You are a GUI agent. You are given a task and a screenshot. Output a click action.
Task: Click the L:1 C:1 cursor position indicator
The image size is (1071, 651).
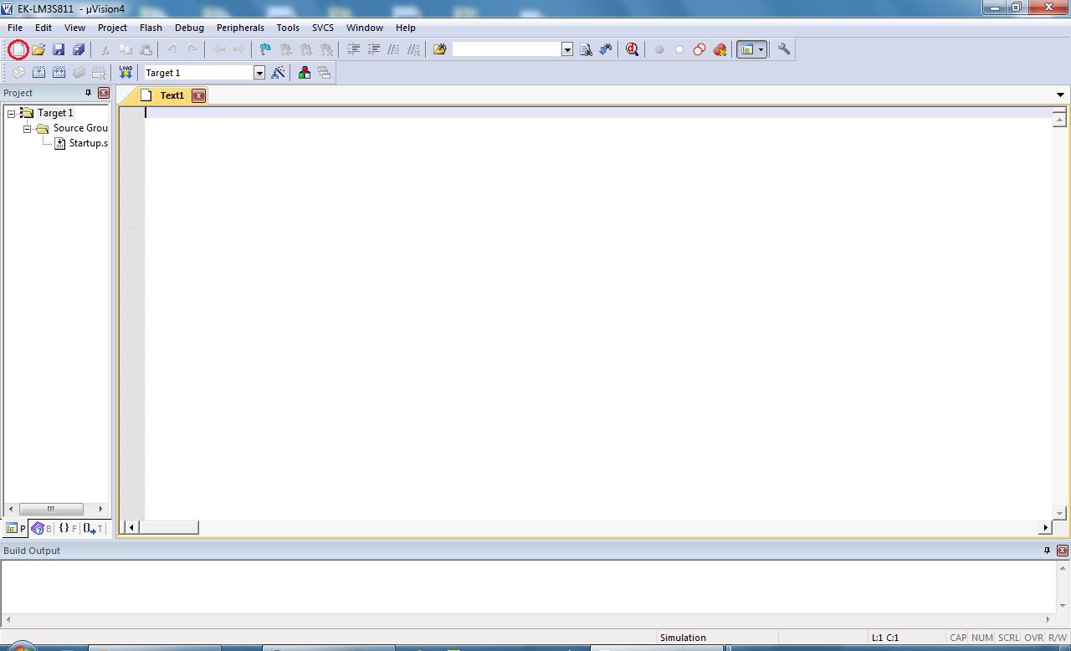coord(885,638)
